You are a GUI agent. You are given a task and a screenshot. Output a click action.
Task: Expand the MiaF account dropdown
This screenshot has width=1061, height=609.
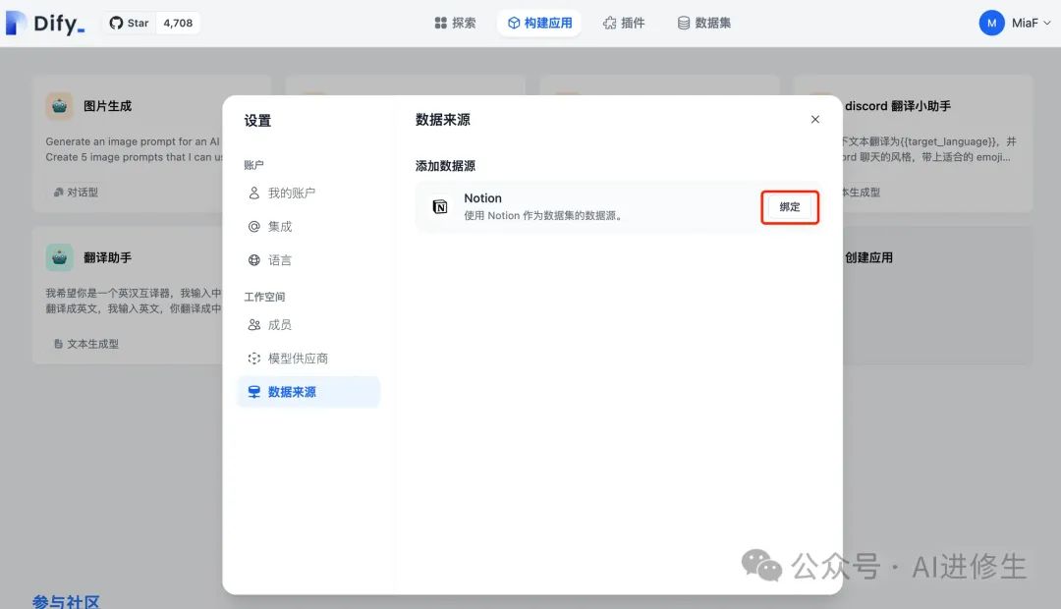[x=1032, y=23]
